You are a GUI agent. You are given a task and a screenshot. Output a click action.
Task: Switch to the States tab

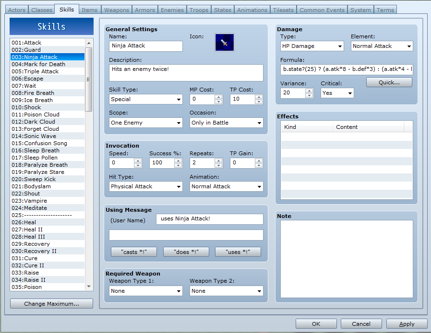(223, 10)
